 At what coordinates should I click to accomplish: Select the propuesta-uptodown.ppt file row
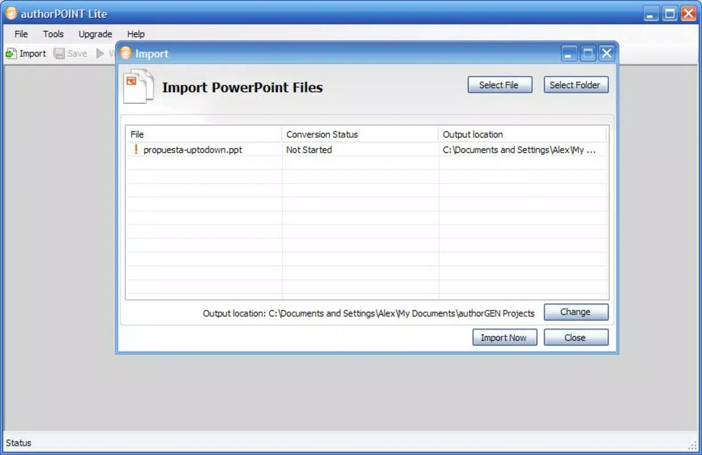(x=367, y=150)
